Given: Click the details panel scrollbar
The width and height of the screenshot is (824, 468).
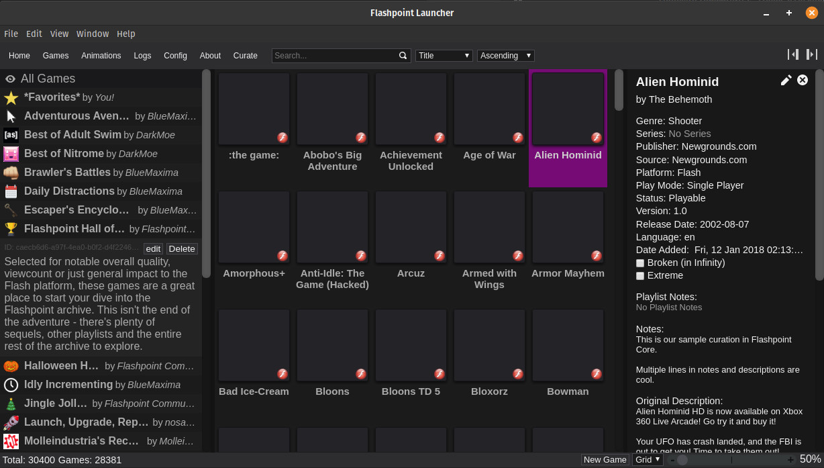Looking at the screenshot, I should pyautogui.click(x=819, y=175).
